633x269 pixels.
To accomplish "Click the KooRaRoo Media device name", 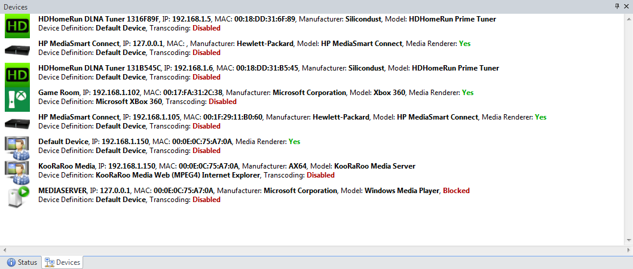I will (66, 166).
